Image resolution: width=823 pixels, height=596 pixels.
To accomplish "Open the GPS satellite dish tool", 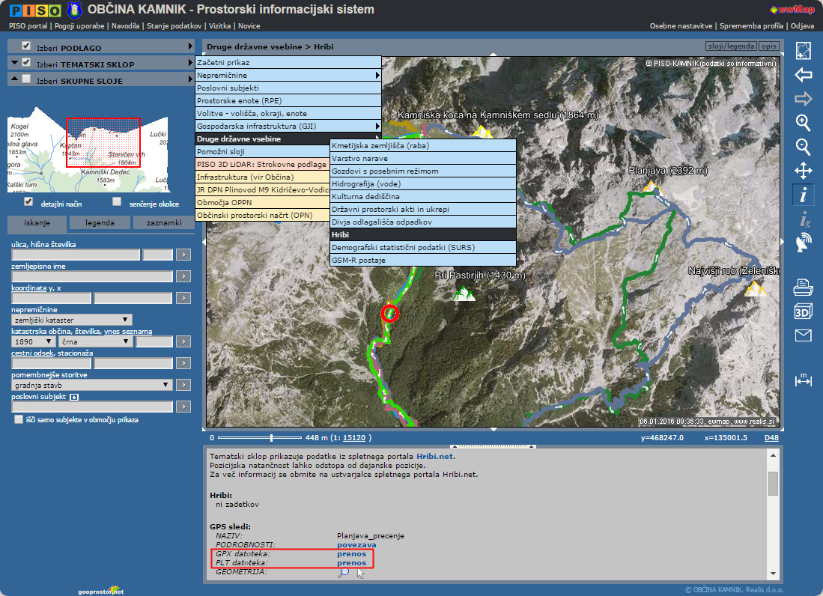I will pyautogui.click(x=803, y=242).
